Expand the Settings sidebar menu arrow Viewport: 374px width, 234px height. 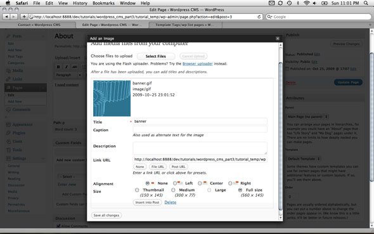pyautogui.click(x=43, y=159)
